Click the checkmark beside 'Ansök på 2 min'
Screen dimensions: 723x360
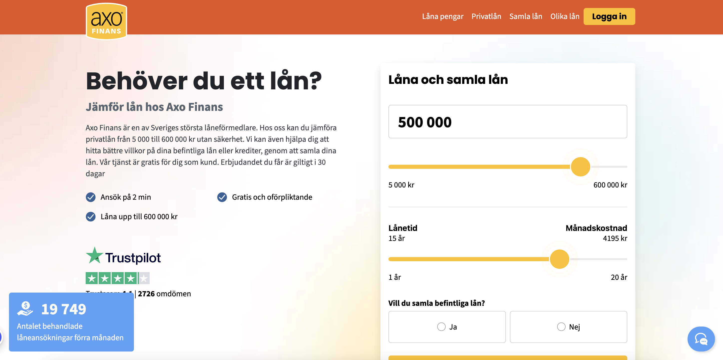click(90, 197)
